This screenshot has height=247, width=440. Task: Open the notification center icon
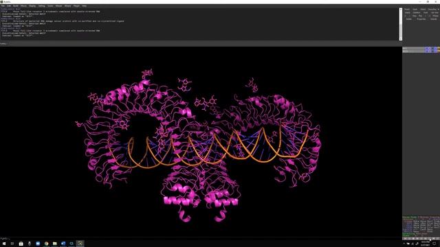tap(434, 244)
